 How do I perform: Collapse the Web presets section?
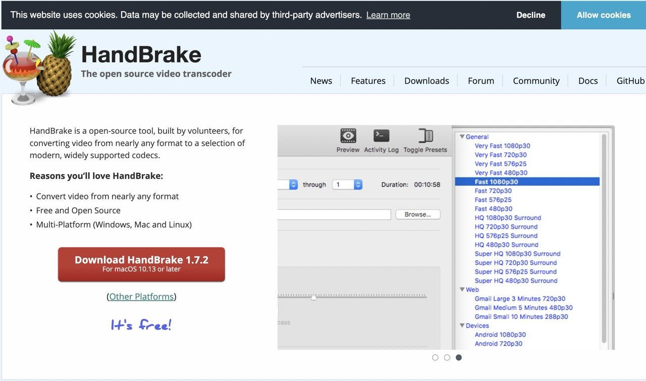tap(462, 289)
